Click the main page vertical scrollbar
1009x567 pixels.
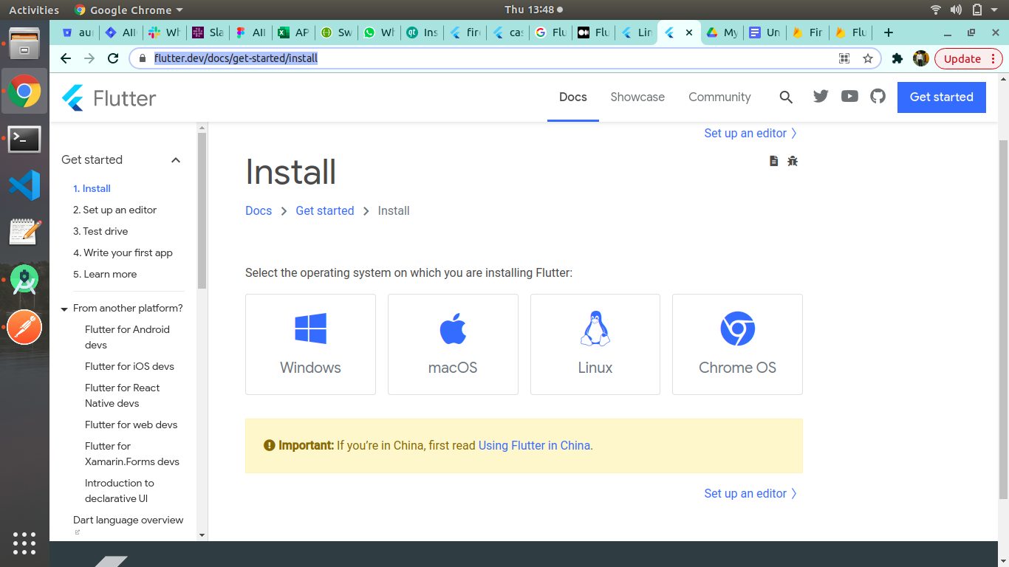tap(1003, 320)
